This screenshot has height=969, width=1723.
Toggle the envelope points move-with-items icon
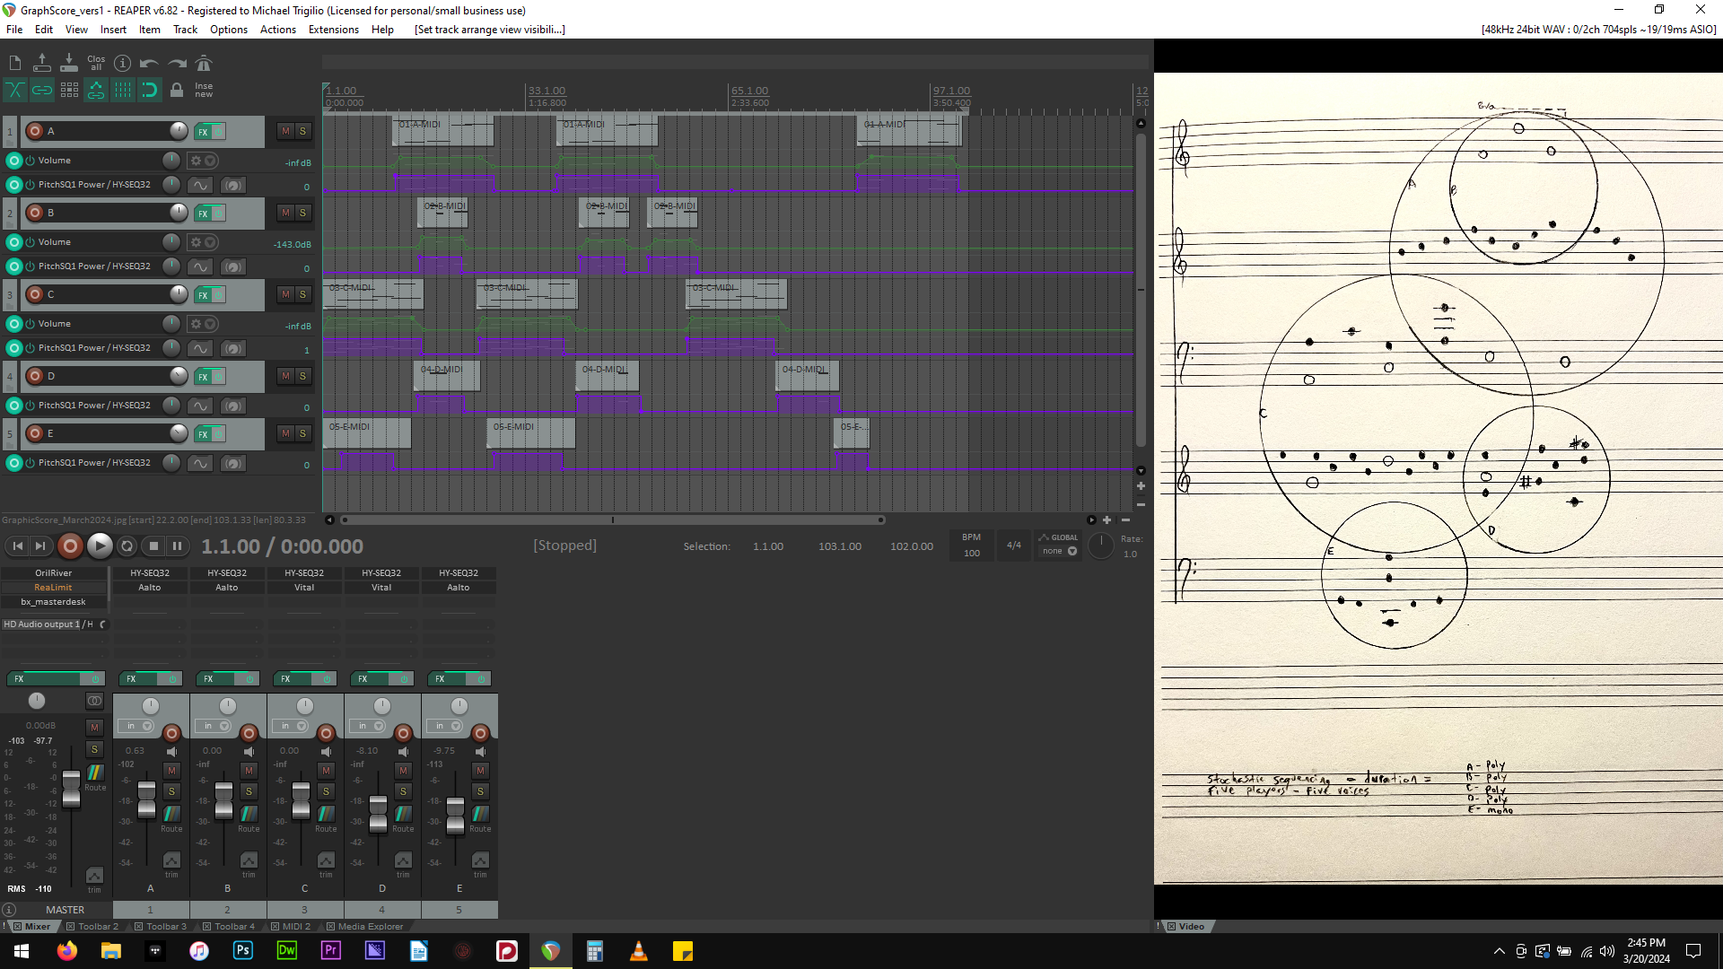pyautogui.click(x=96, y=90)
